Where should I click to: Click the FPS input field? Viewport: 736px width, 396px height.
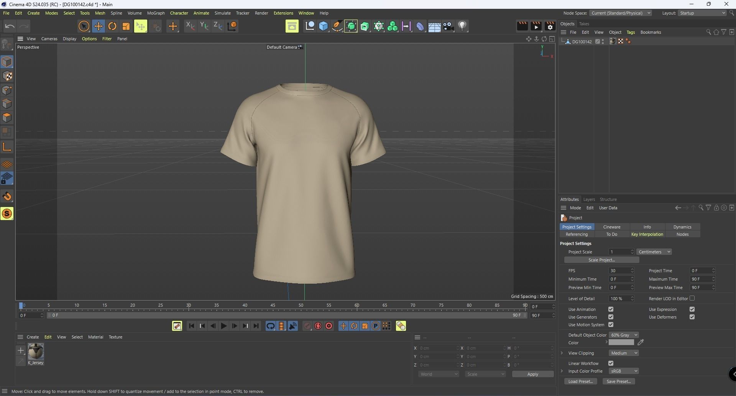621,271
